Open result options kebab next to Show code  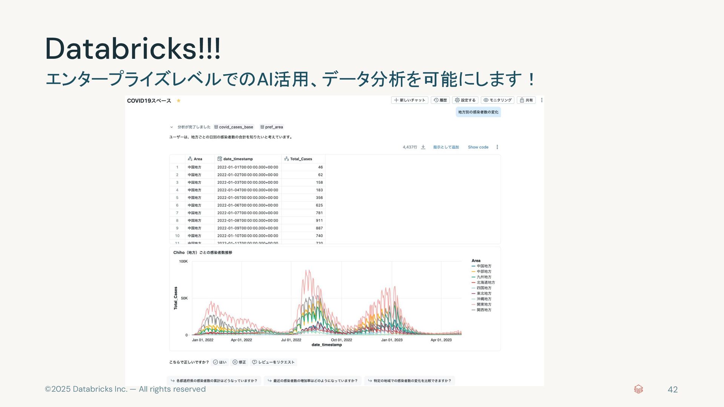click(497, 147)
